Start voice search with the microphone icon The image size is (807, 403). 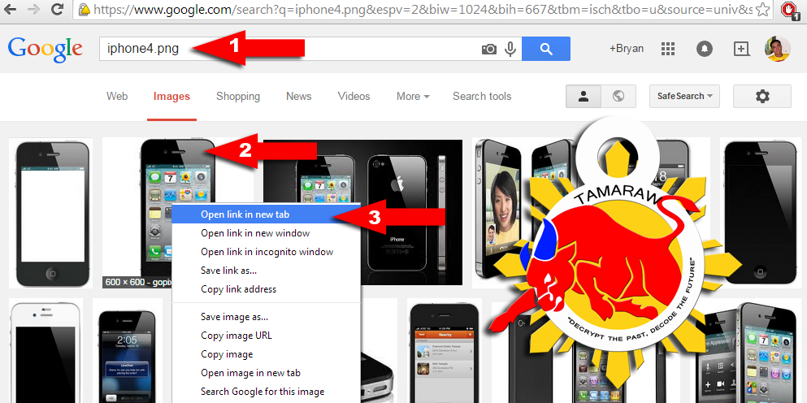pos(510,49)
